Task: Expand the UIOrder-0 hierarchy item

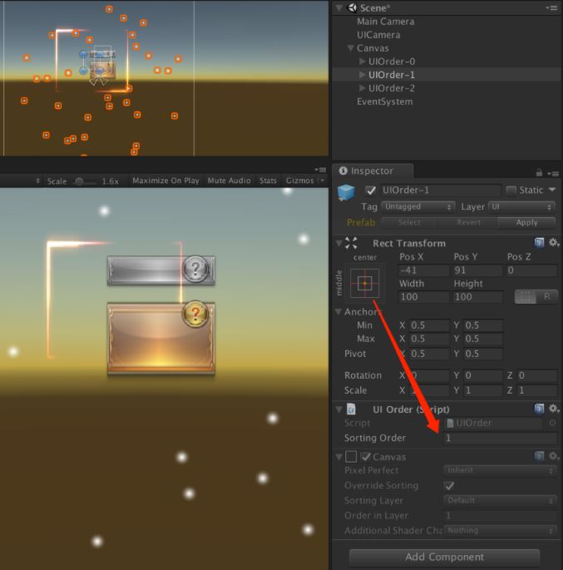Action: [362, 62]
